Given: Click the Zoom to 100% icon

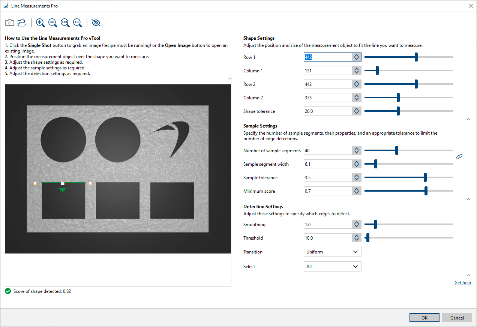Looking at the screenshot, I should pyautogui.click(x=65, y=23).
